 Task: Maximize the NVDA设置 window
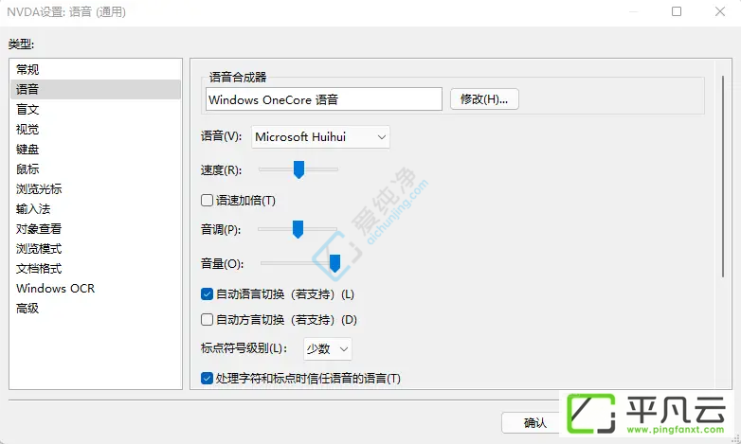click(x=677, y=11)
